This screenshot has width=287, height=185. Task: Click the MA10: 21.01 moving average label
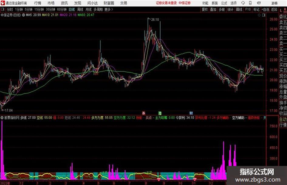(x=50, y=15)
